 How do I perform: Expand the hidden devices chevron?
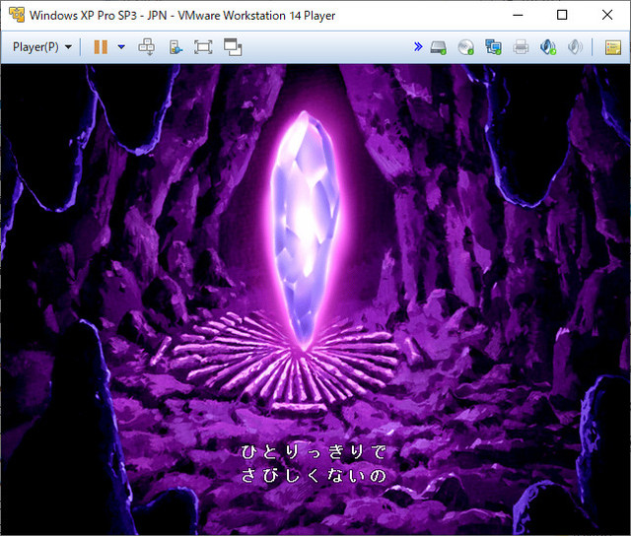(418, 46)
